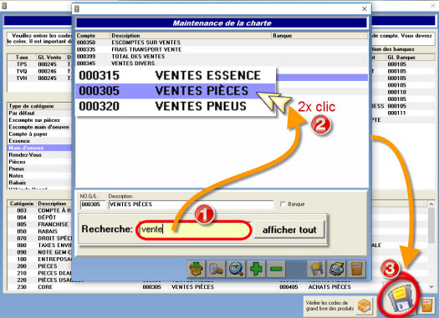Image resolution: width=439 pixels, height=318 pixels.
Task: Print the chart using the printer icon
Action: tap(337, 269)
